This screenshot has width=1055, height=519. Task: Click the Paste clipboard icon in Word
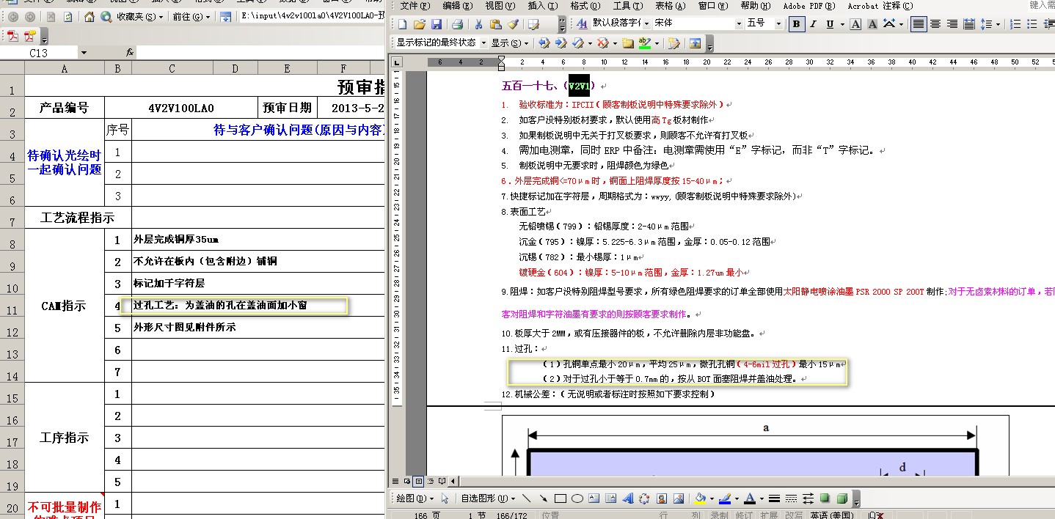point(496,24)
